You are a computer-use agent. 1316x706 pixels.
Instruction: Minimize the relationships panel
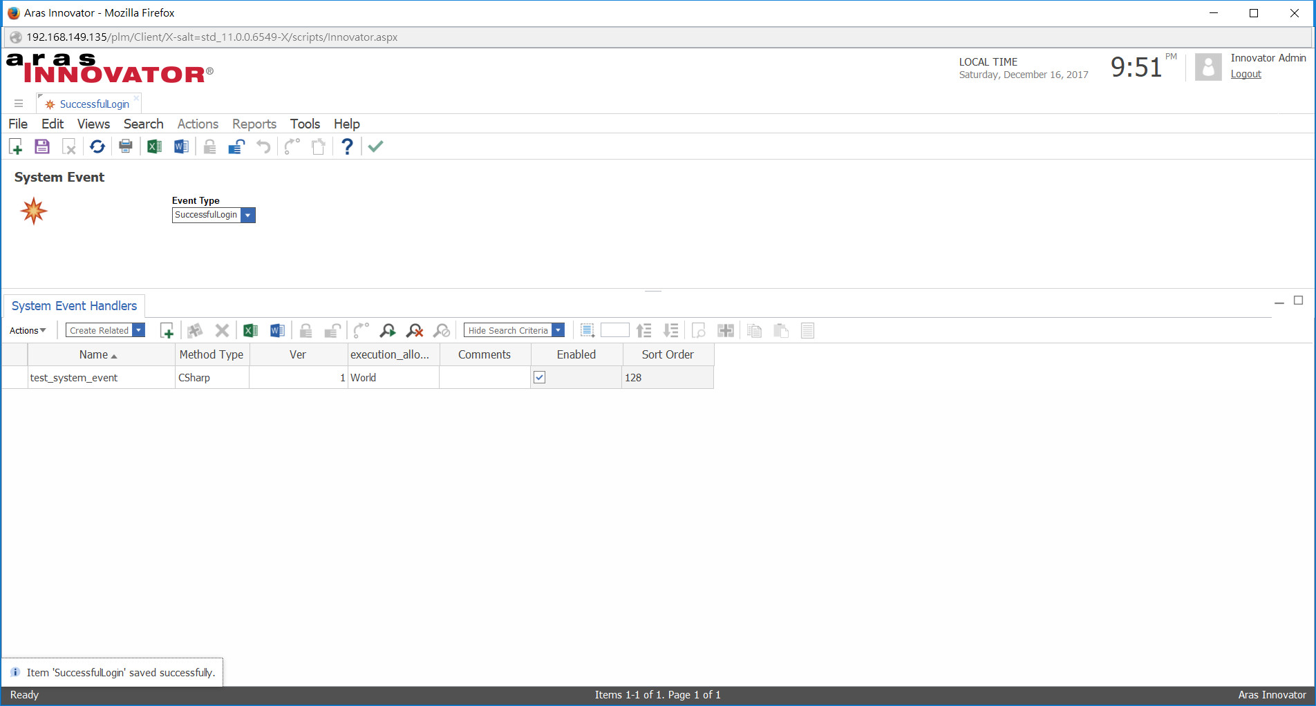1279,302
